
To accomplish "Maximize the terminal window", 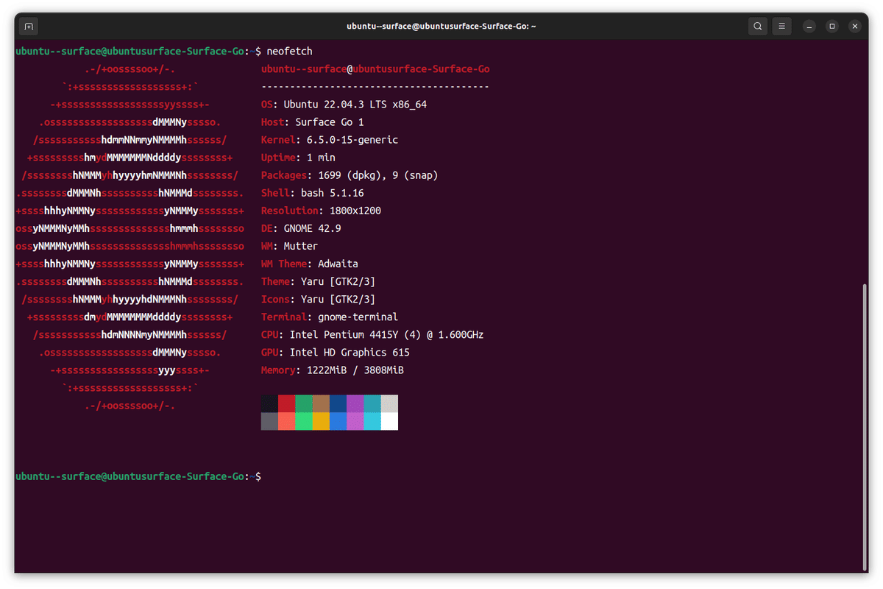I will pos(832,27).
